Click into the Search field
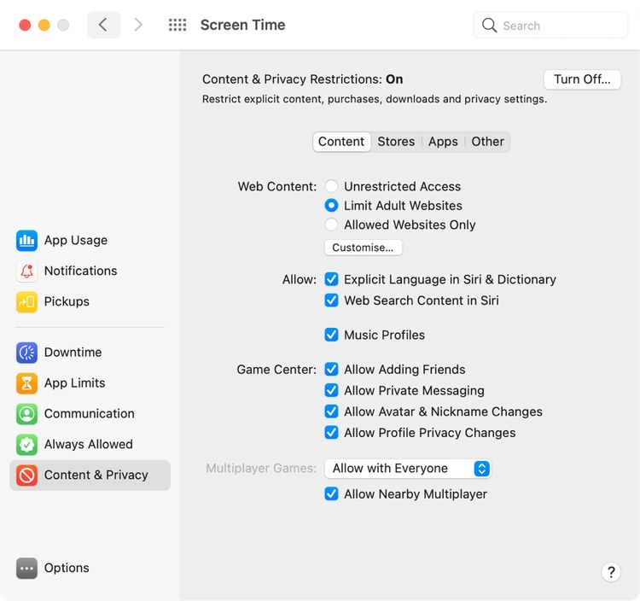 (x=550, y=26)
